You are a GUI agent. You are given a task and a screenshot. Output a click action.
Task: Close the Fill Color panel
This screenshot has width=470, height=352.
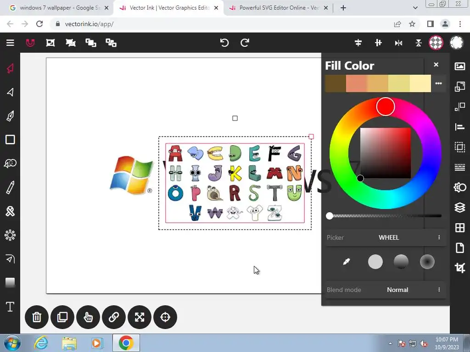436,64
